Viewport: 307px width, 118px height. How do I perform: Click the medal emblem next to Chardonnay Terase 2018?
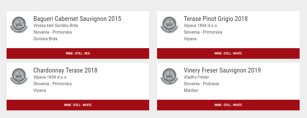pyautogui.click(x=19, y=76)
